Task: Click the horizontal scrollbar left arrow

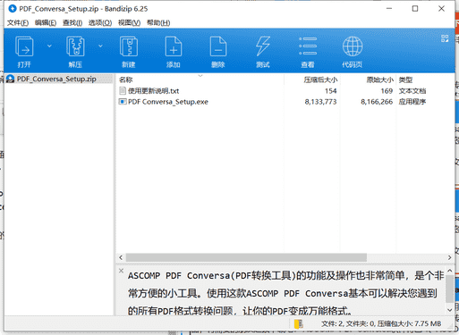Action: (x=121, y=257)
